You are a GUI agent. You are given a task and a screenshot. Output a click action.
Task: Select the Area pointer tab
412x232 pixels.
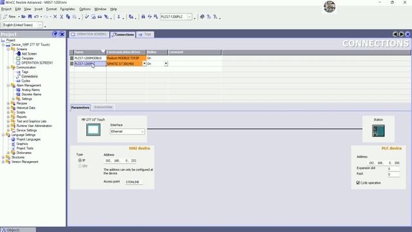[103, 107]
